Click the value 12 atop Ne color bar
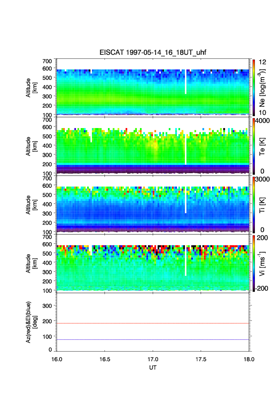 [262, 62]
